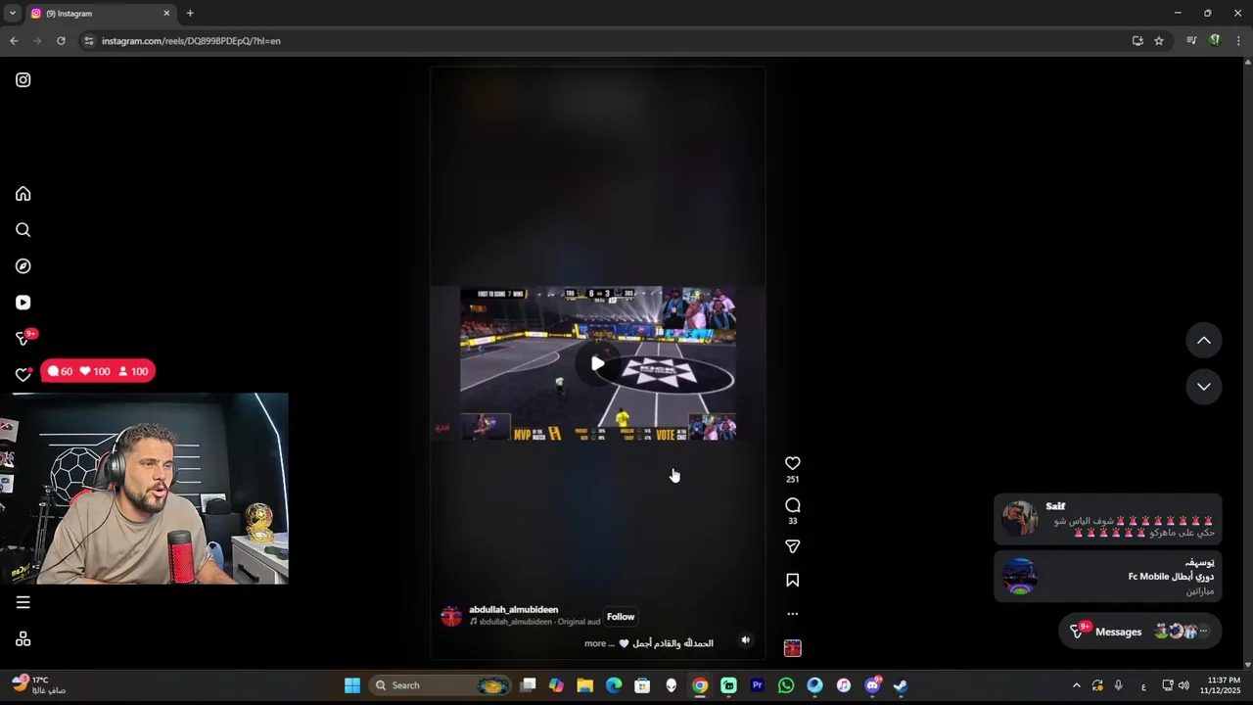Open reel comments bubble icon
This screenshot has width=1253, height=705.
tap(793, 505)
